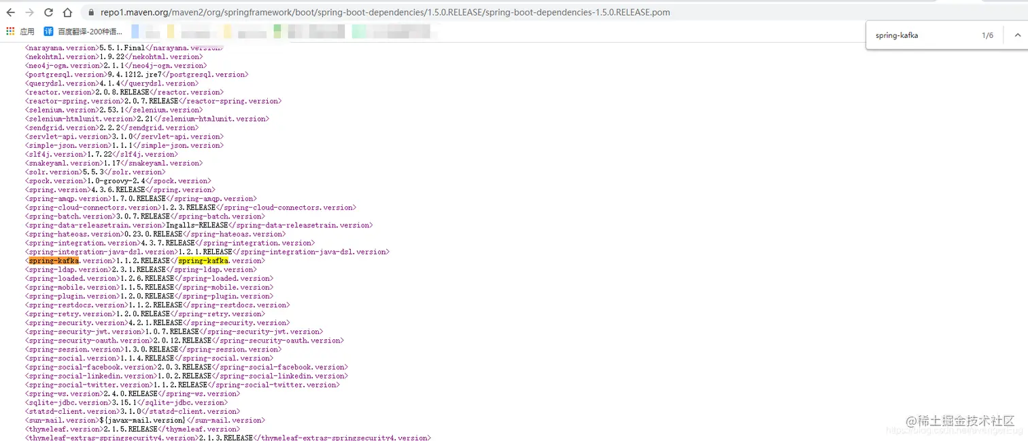This screenshot has height=441, width=1028.
Task: Click the spring-restdocs.version 1.1.2.RELEASE line
Action: 157,305
